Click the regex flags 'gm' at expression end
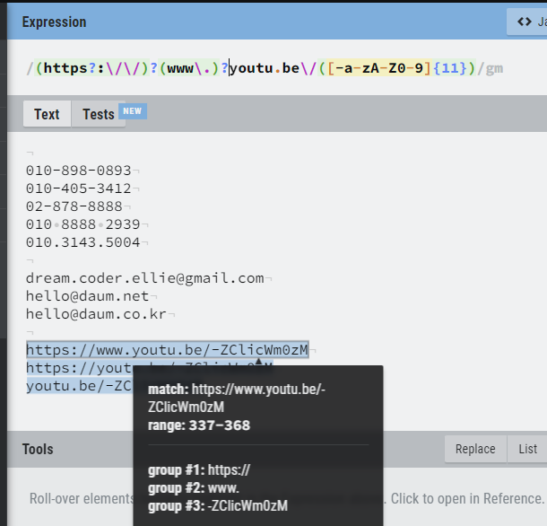Viewport: 547px width, 526px height. (x=494, y=68)
